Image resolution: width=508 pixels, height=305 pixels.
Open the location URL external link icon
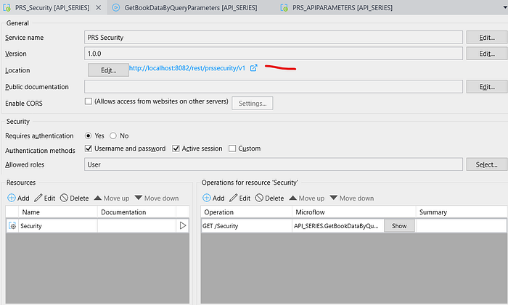coord(254,68)
